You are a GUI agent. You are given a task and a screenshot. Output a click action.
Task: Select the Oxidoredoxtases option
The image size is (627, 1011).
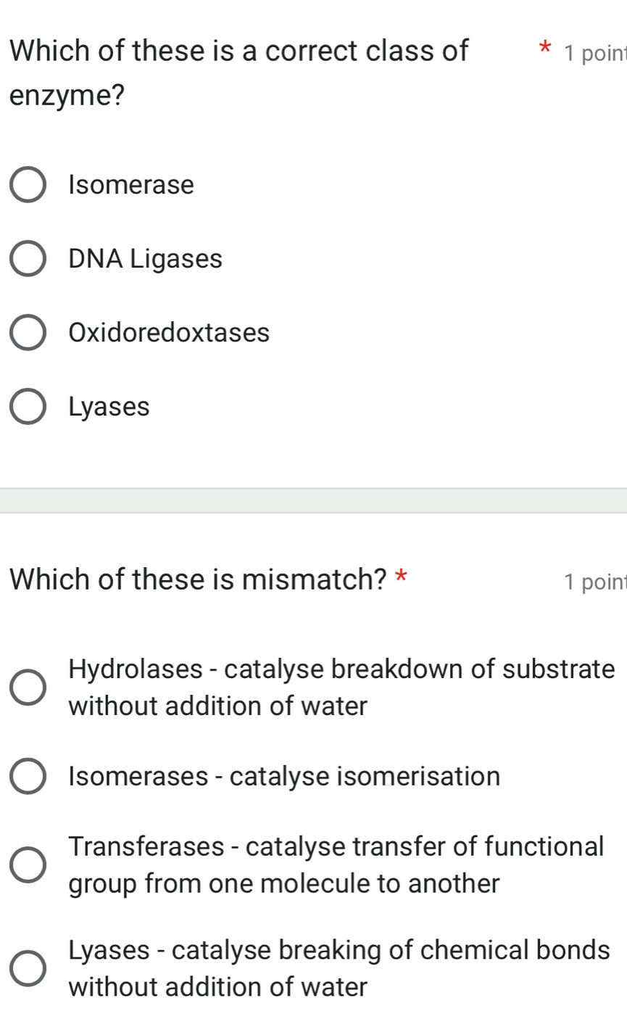[x=27, y=333]
